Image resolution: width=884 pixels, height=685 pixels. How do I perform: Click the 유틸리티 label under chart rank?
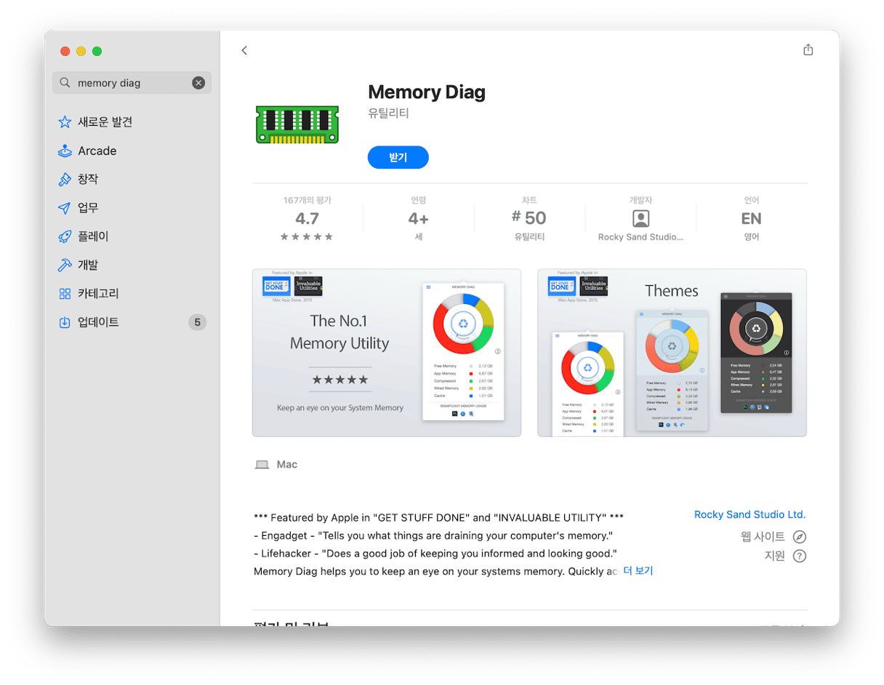(x=529, y=237)
